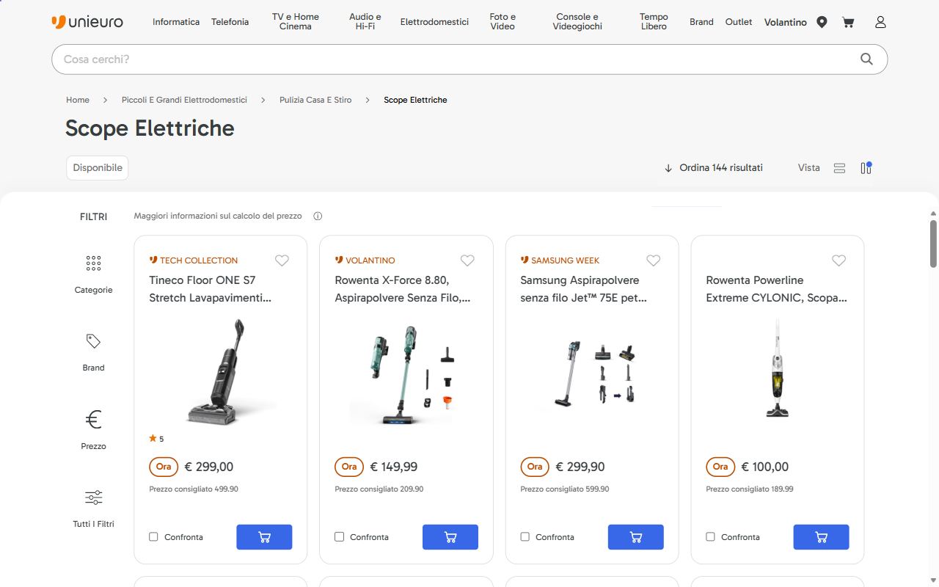Go to Pulizia Casa E Stiro breadcrumb
This screenshot has height=587, width=939.
click(315, 100)
